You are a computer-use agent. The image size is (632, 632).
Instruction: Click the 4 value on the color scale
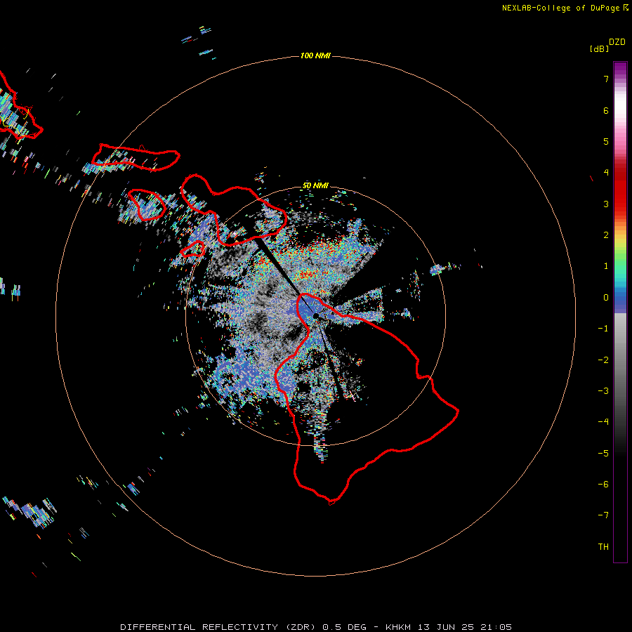pos(606,173)
